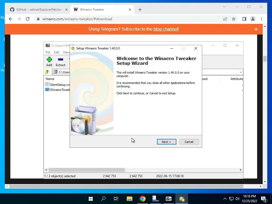Open the Windows Start menu
The image size is (272, 204).
pos(91,199)
